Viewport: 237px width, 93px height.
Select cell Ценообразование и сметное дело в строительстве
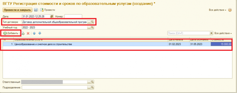coord(91,44)
